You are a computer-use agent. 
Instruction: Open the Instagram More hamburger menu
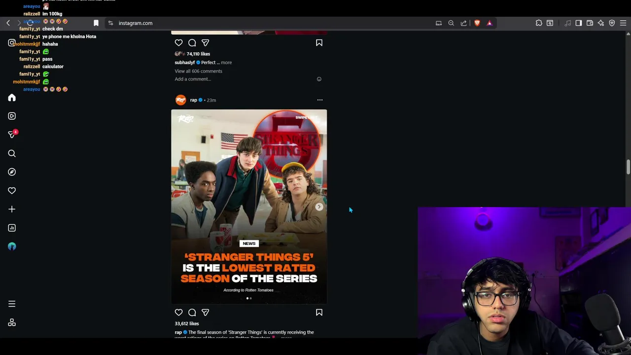coord(12,304)
